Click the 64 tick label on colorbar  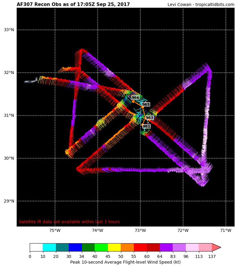coord(160,256)
